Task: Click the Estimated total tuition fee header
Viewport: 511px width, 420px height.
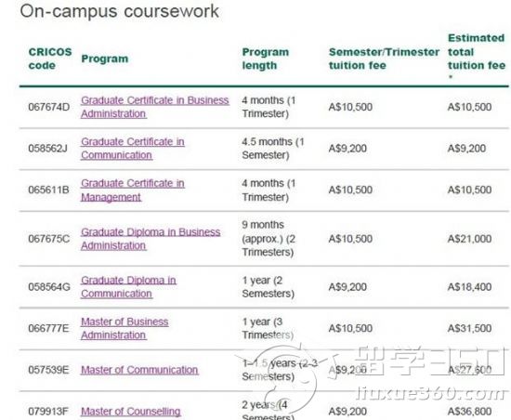Action: click(x=477, y=56)
